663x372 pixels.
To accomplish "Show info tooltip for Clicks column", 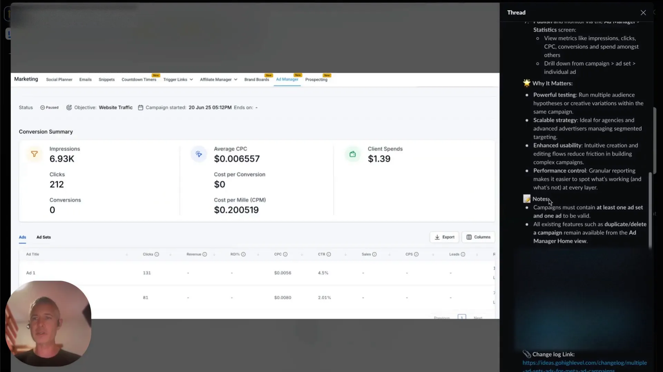I will (x=157, y=254).
